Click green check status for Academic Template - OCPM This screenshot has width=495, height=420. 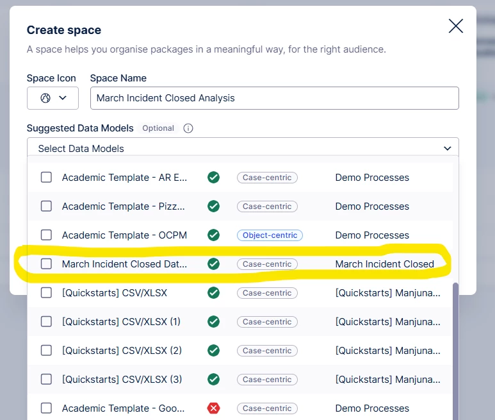pos(214,235)
